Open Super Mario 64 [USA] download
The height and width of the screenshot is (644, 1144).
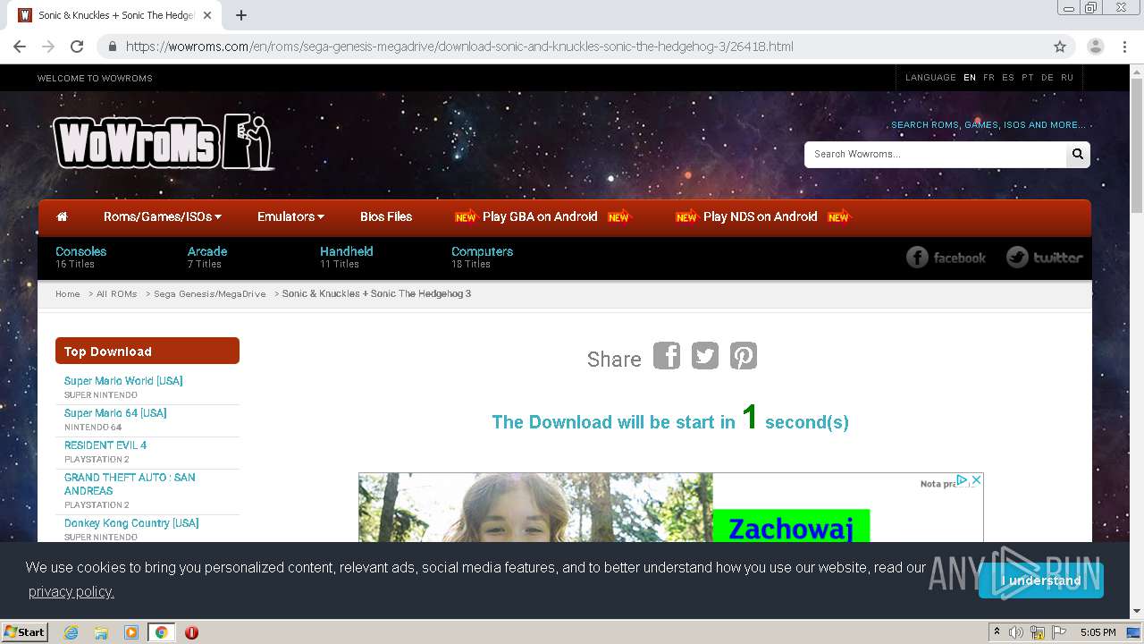tap(115, 412)
